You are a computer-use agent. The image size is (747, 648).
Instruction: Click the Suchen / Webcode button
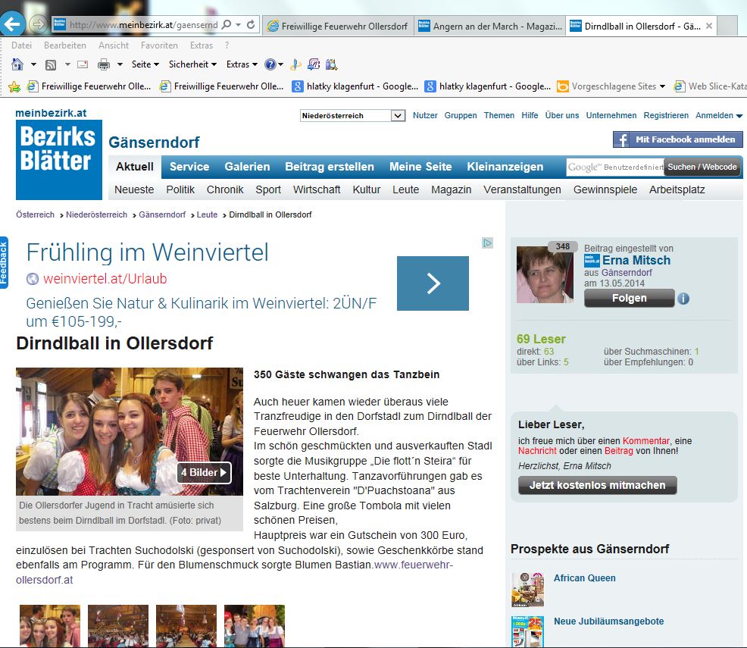coord(702,167)
